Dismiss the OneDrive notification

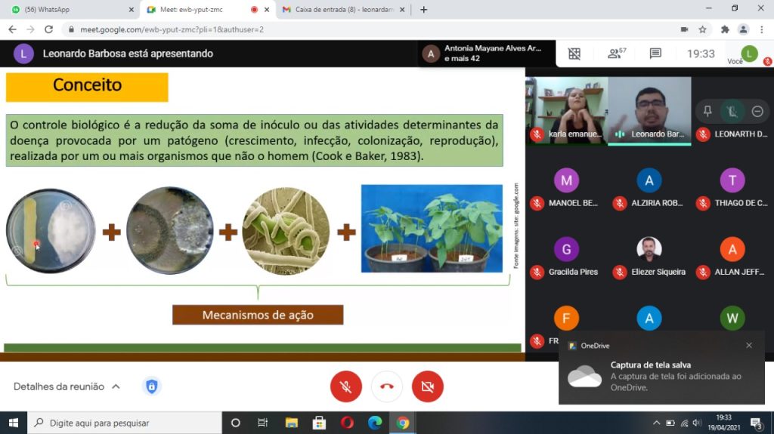tap(749, 346)
